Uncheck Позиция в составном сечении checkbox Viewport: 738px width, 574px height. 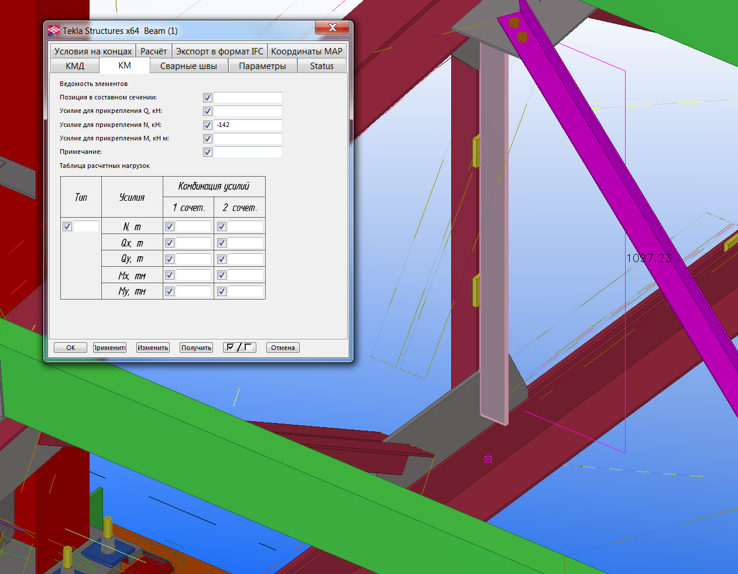(x=207, y=98)
